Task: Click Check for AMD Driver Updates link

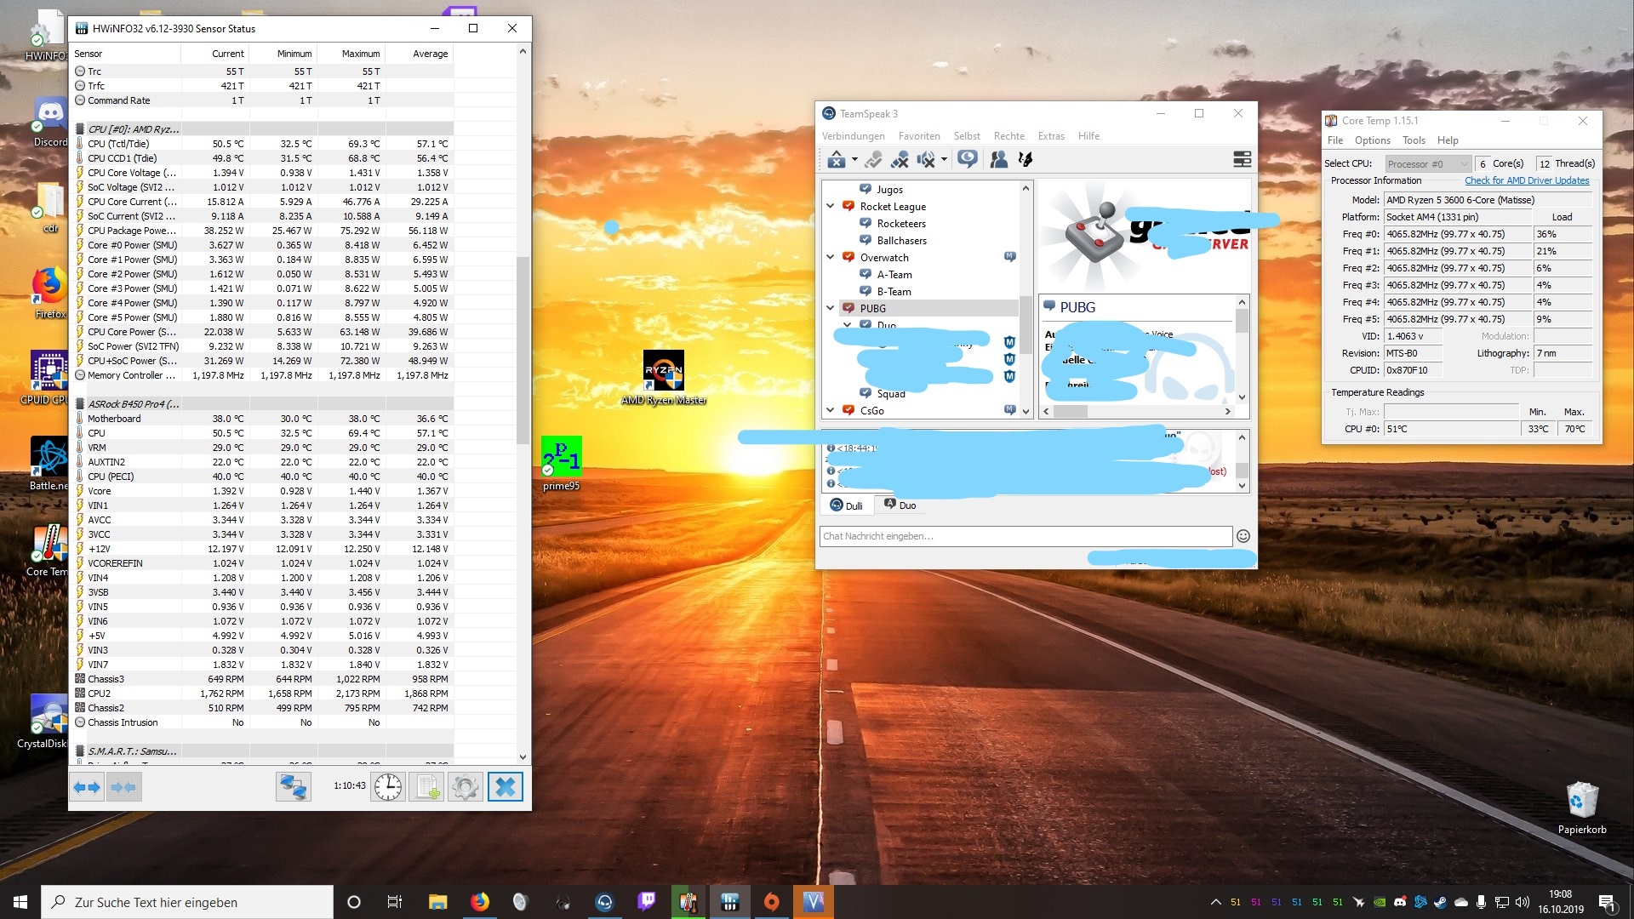Action: coord(1527,180)
